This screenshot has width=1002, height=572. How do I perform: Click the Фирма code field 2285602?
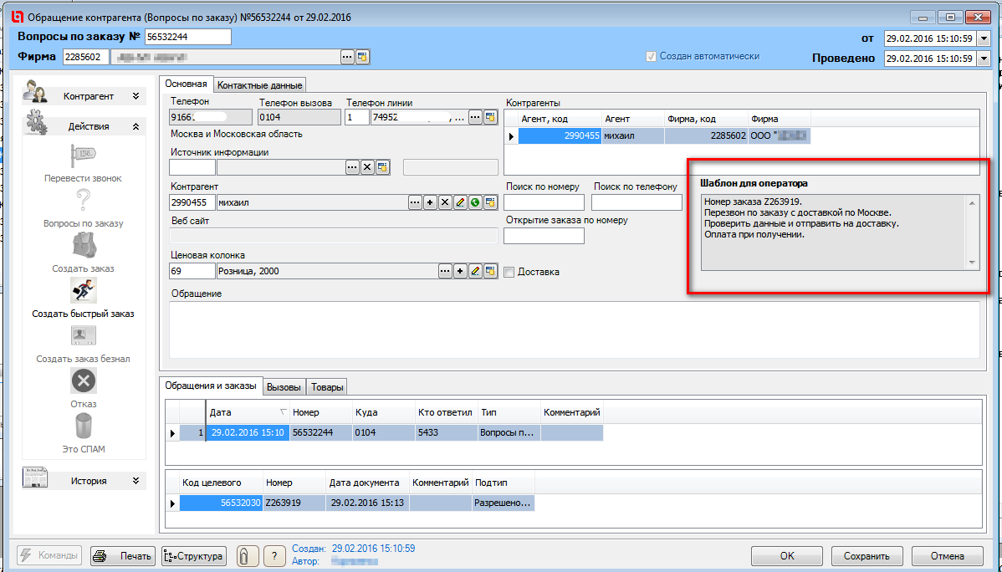86,57
